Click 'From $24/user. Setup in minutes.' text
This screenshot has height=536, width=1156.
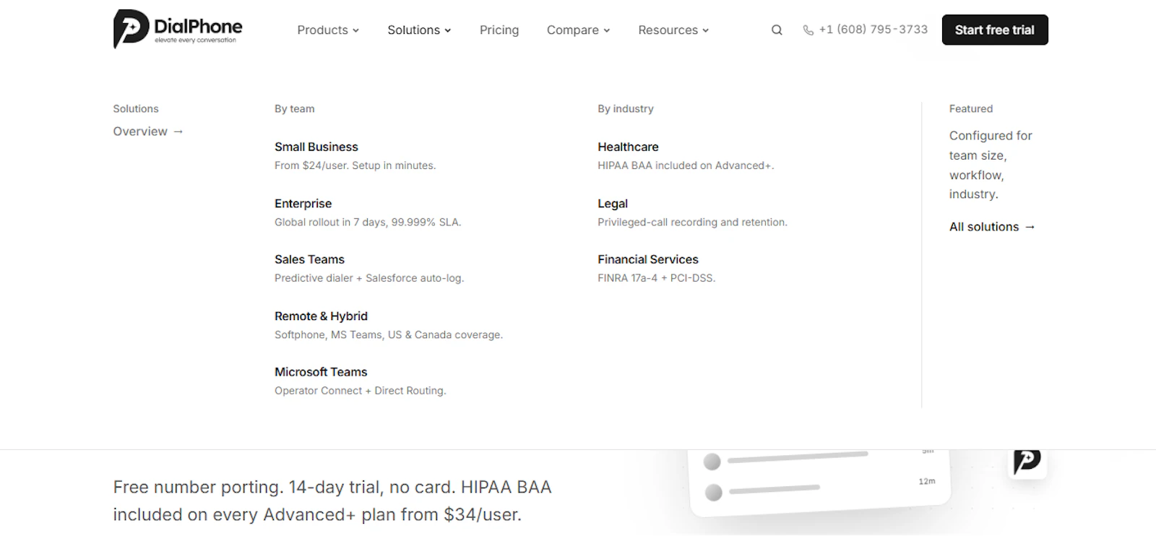[x=355, y=165]
